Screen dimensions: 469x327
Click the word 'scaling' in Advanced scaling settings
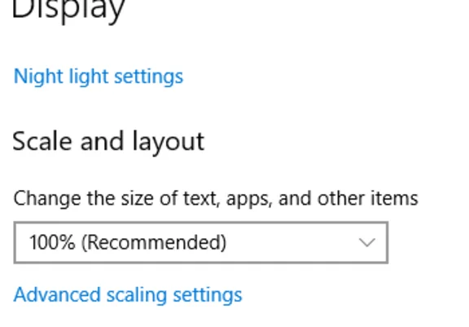click(137, 296)
